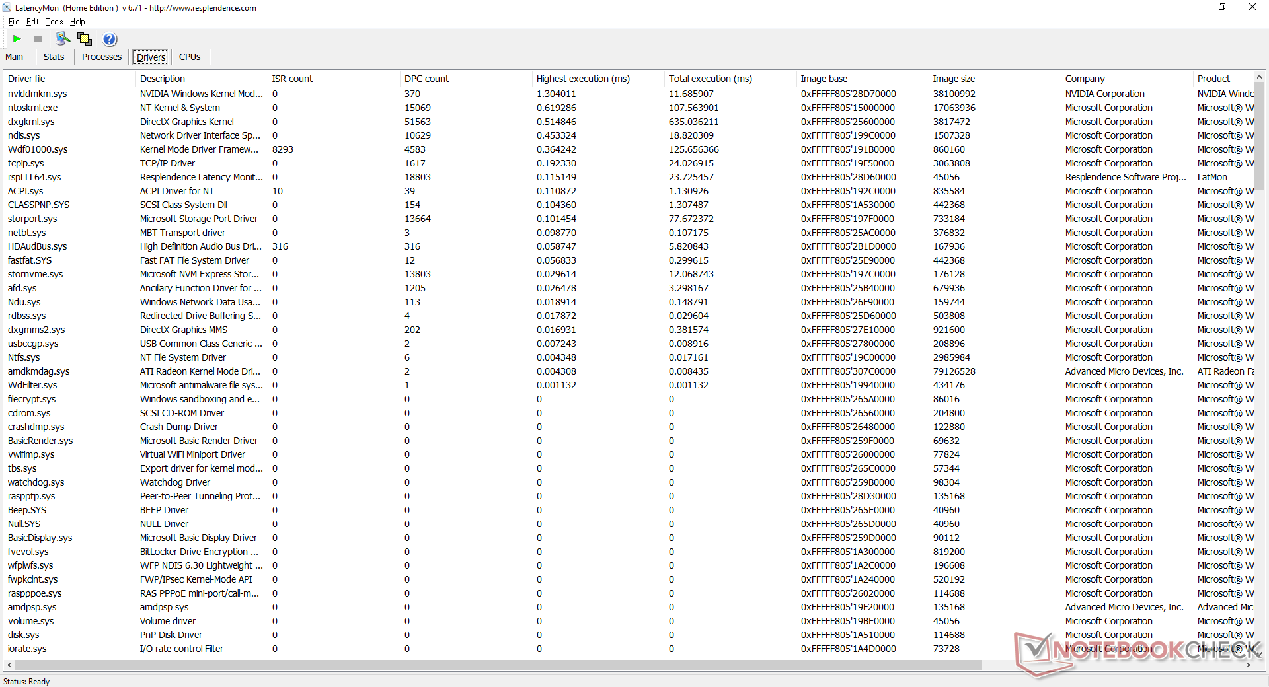
Task: Click Resplendence Software Proj... company cell
Action: click(x=1126, y=177)
